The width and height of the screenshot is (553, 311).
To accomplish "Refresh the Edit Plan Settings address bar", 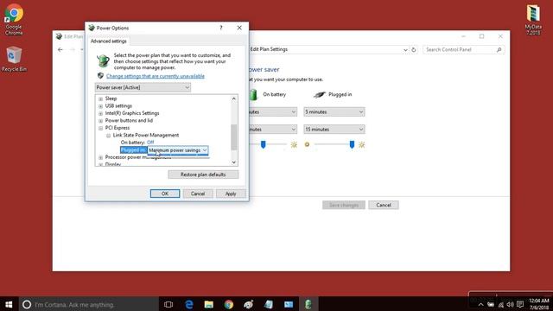I will (x=414, y=50).
